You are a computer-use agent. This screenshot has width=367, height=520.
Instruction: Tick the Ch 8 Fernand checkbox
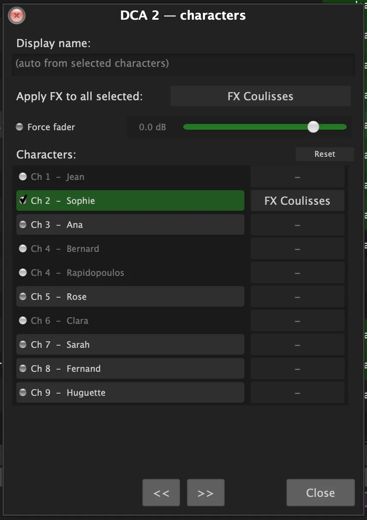point(23,368)
